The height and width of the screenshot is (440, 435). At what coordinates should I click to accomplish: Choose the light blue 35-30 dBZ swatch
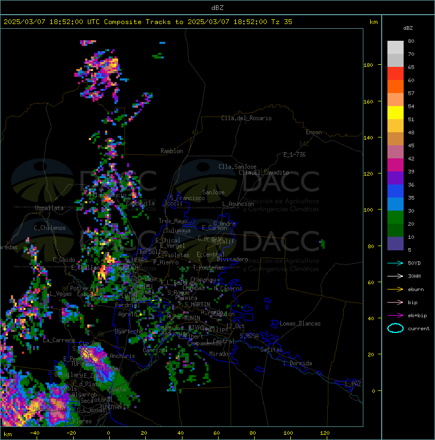click(x=395, y=204)
